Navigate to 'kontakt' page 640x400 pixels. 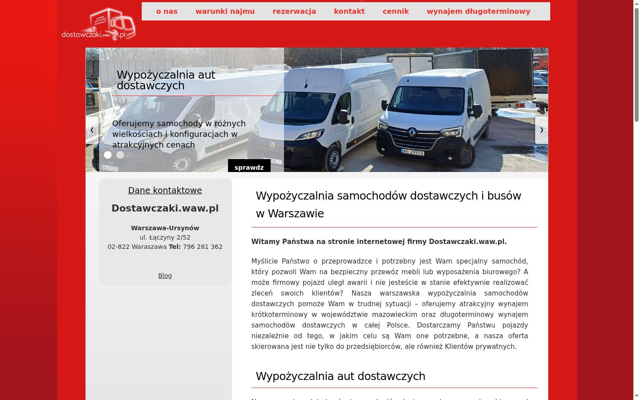click(349, 12)
